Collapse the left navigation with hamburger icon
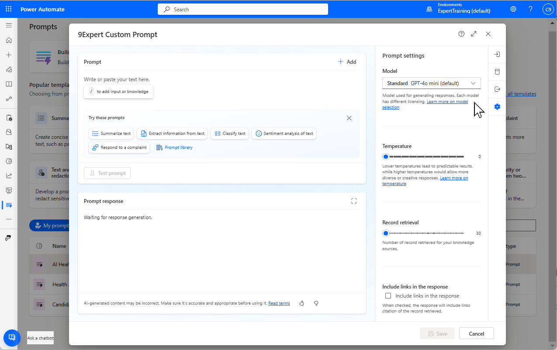 tap(9, 25)
